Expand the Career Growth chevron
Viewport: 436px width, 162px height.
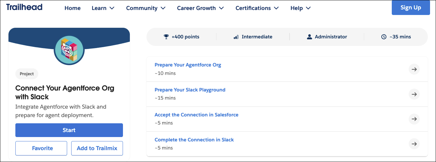tap(221, 8)
